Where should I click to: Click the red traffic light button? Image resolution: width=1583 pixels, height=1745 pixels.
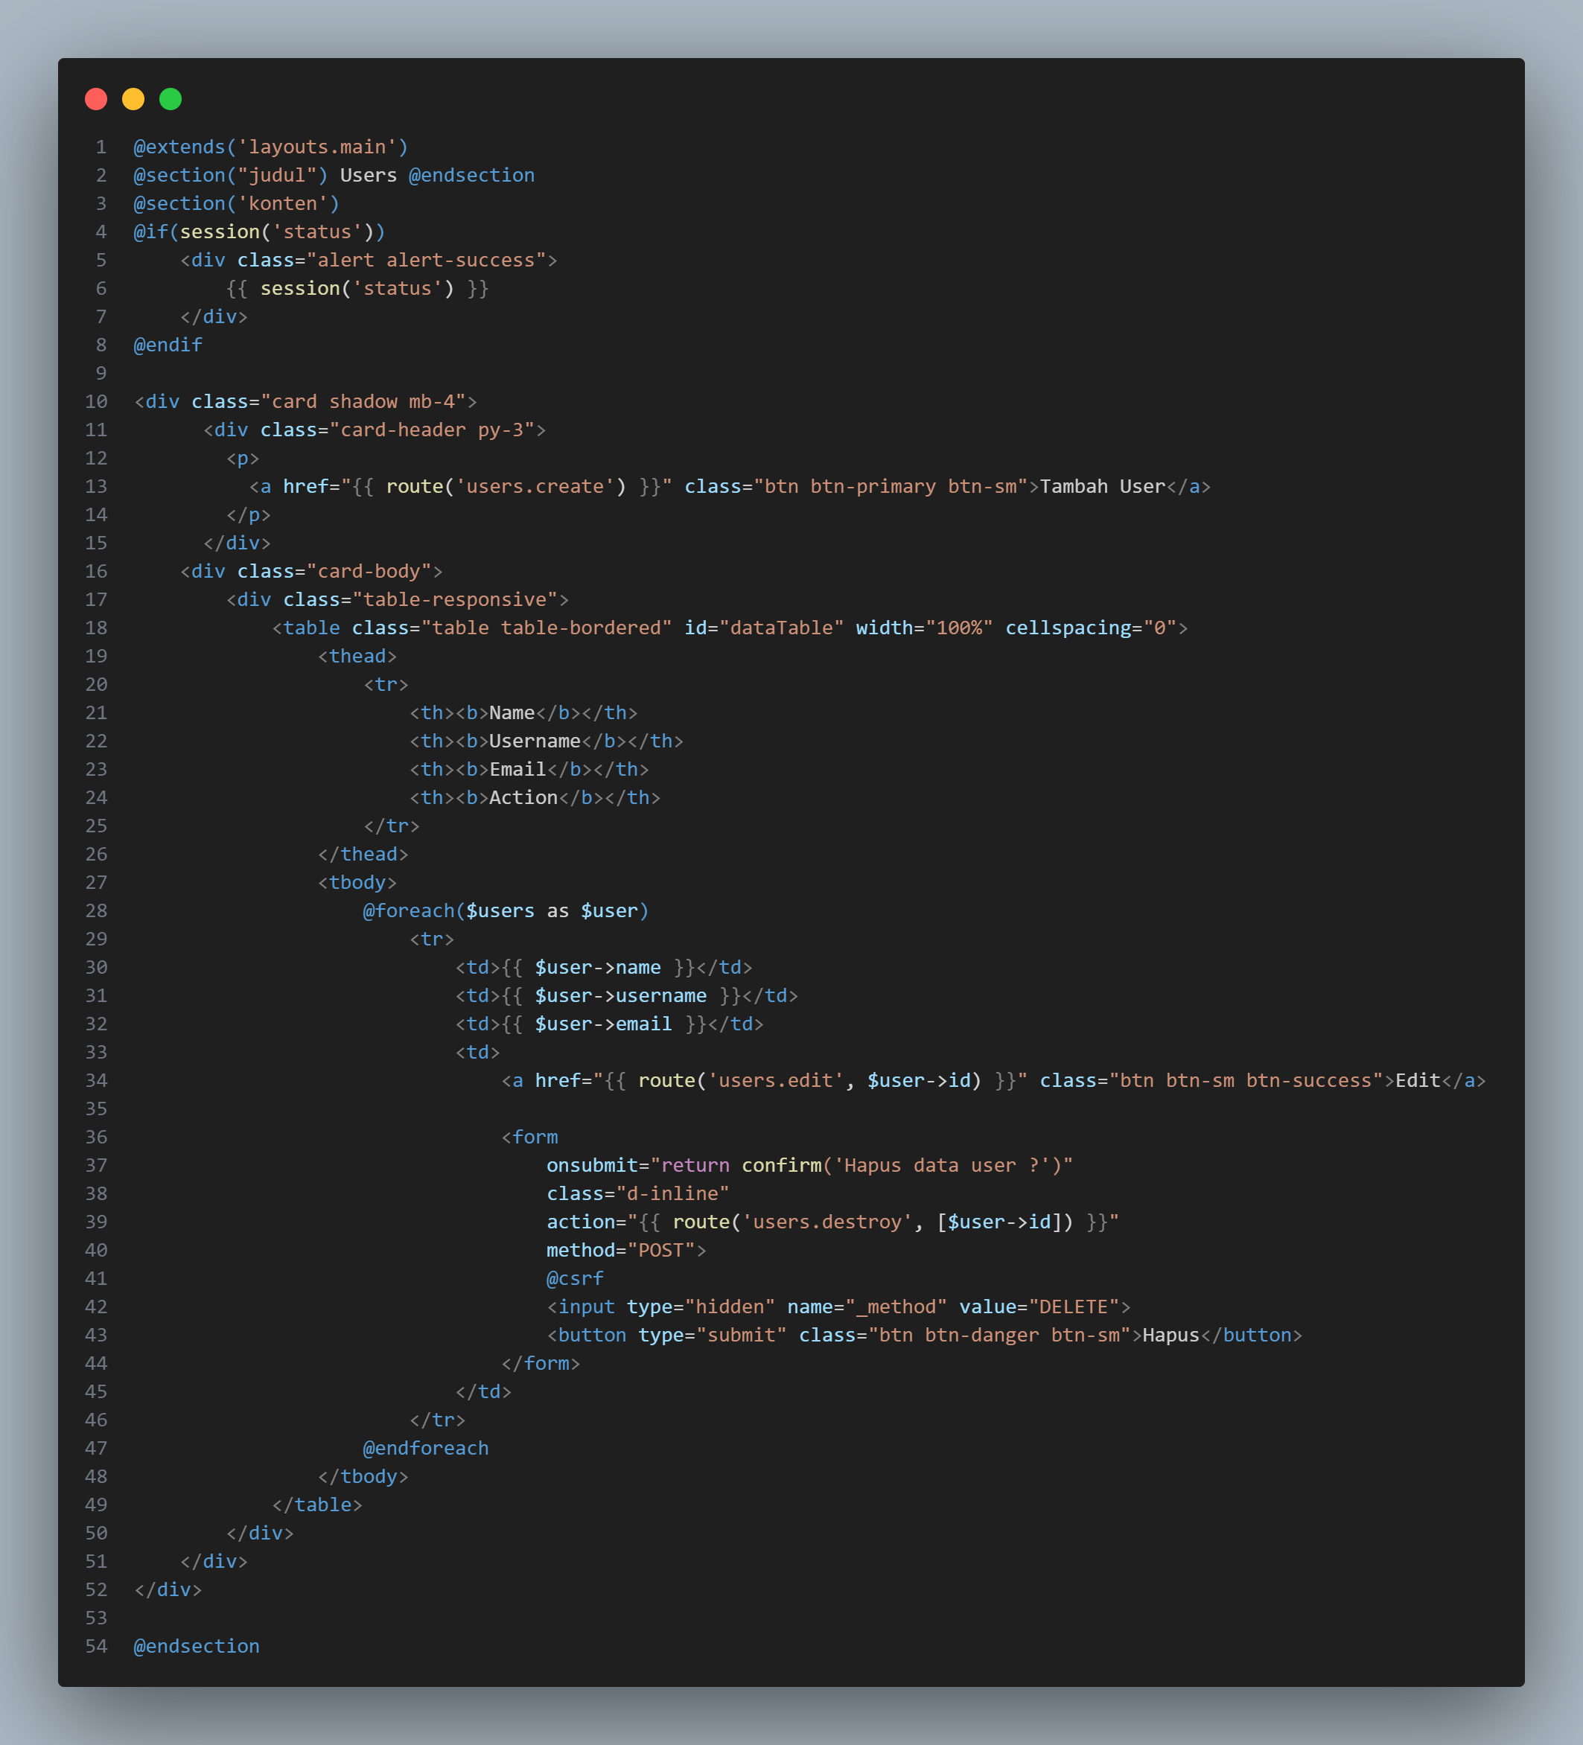pos(95,100)
